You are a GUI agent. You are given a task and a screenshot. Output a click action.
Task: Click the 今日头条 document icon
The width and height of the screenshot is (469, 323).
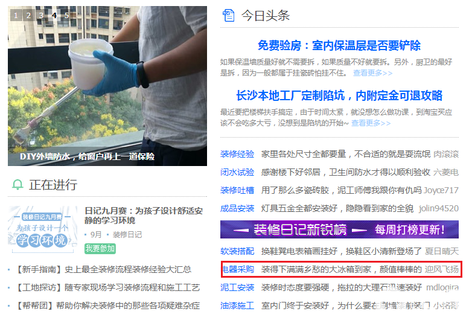(x=229, y=16)
